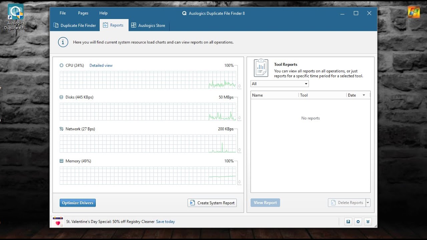
Task: Click the save icon in bottom bar
Action: pos(348,222)
